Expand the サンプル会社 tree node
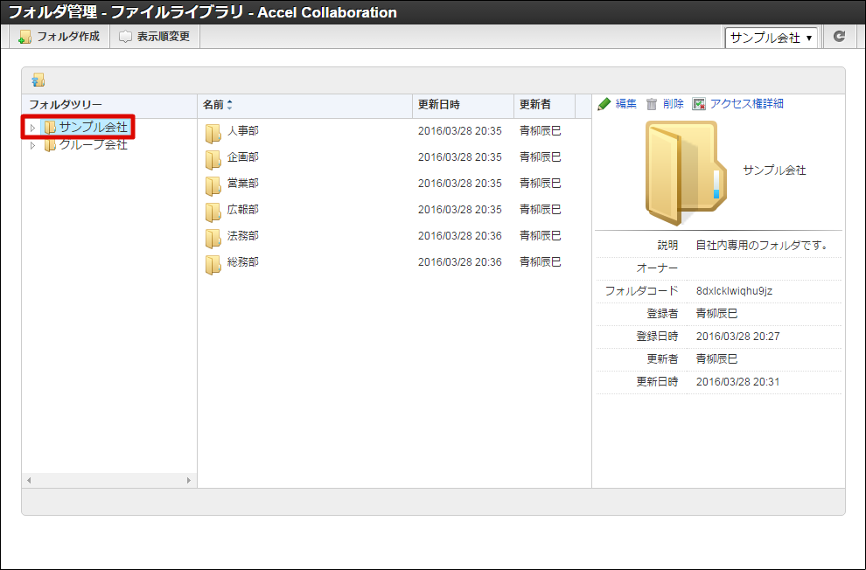 click(x=32, y=128)
